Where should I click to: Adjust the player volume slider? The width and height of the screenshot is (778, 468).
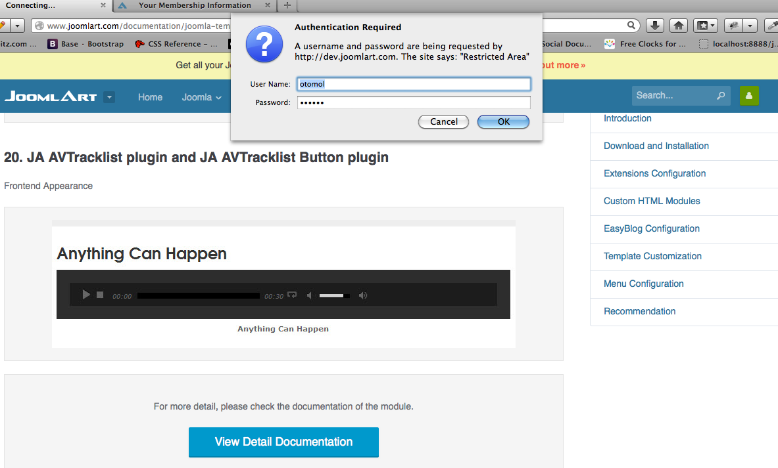(334, 295)
